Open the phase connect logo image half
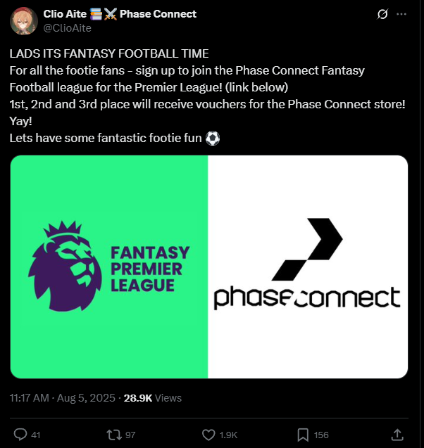This screenshot has width=424, height=448. point(308,267)
